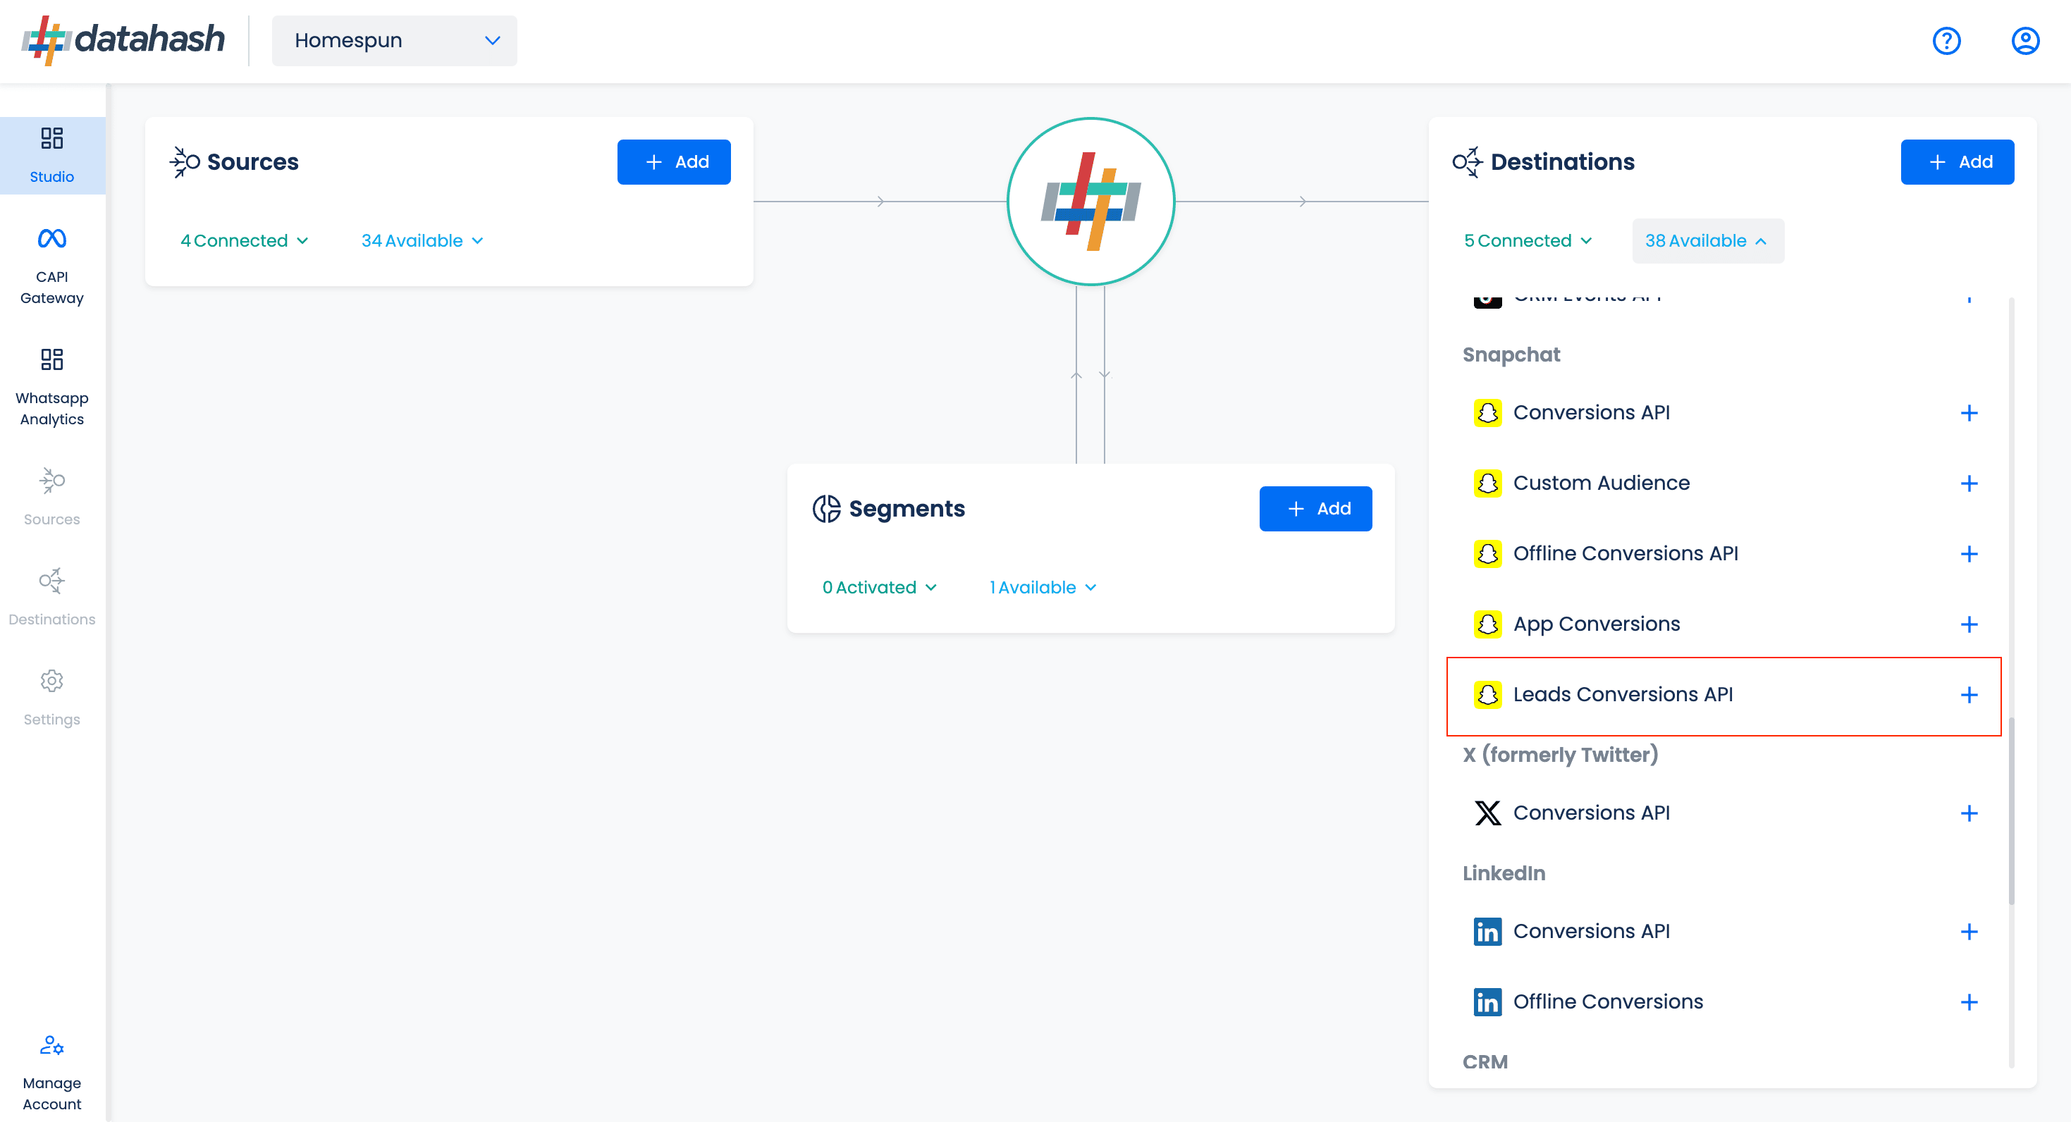Click the destinations list scrollbar
This screenshot has height=1122, width=2071.
[2012, 810]
